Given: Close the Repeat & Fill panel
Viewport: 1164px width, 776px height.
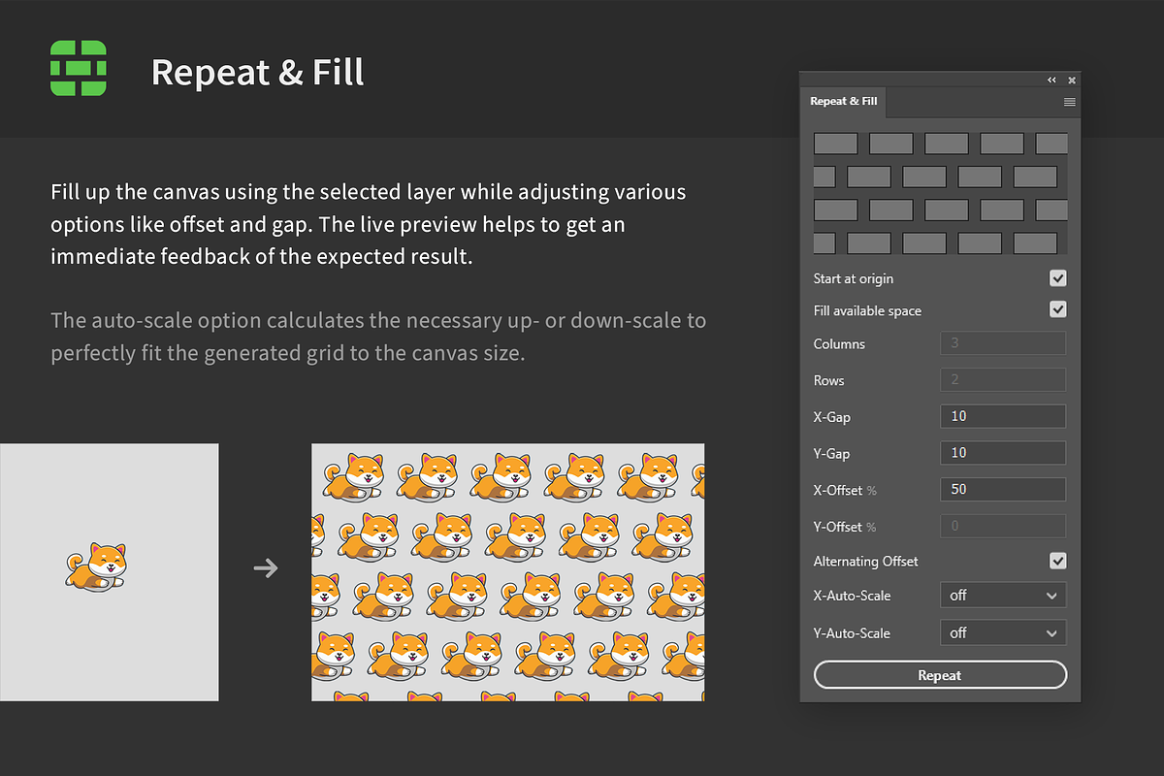Looking at the screenshot, I should (1071, 80).
